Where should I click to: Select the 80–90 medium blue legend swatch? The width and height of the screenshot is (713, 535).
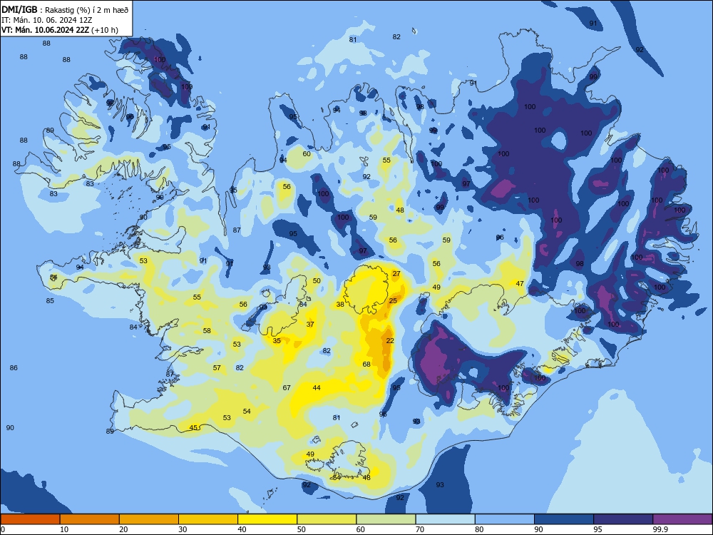coord(505,519)
